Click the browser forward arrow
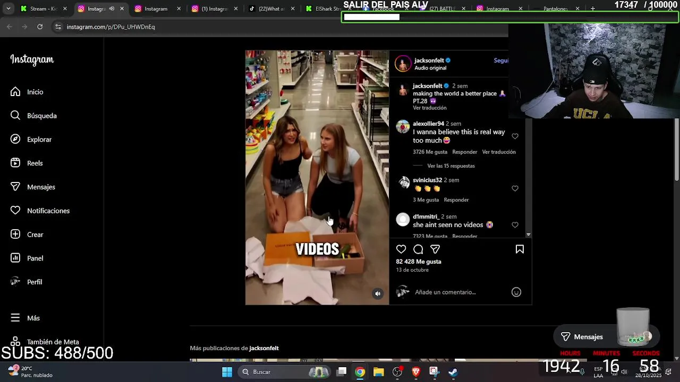This screenshot has height=382, width=680. [24, 27]
